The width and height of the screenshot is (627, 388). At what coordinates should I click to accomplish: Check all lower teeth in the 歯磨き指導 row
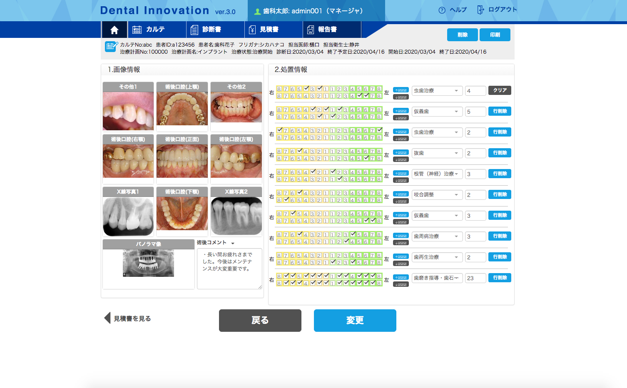pyautogui.click(x=401, y=284)
